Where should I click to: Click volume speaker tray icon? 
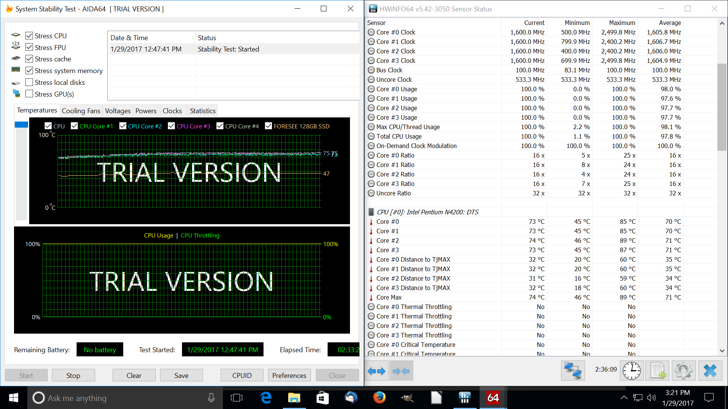pyautogui.click(x=651, y=398)
